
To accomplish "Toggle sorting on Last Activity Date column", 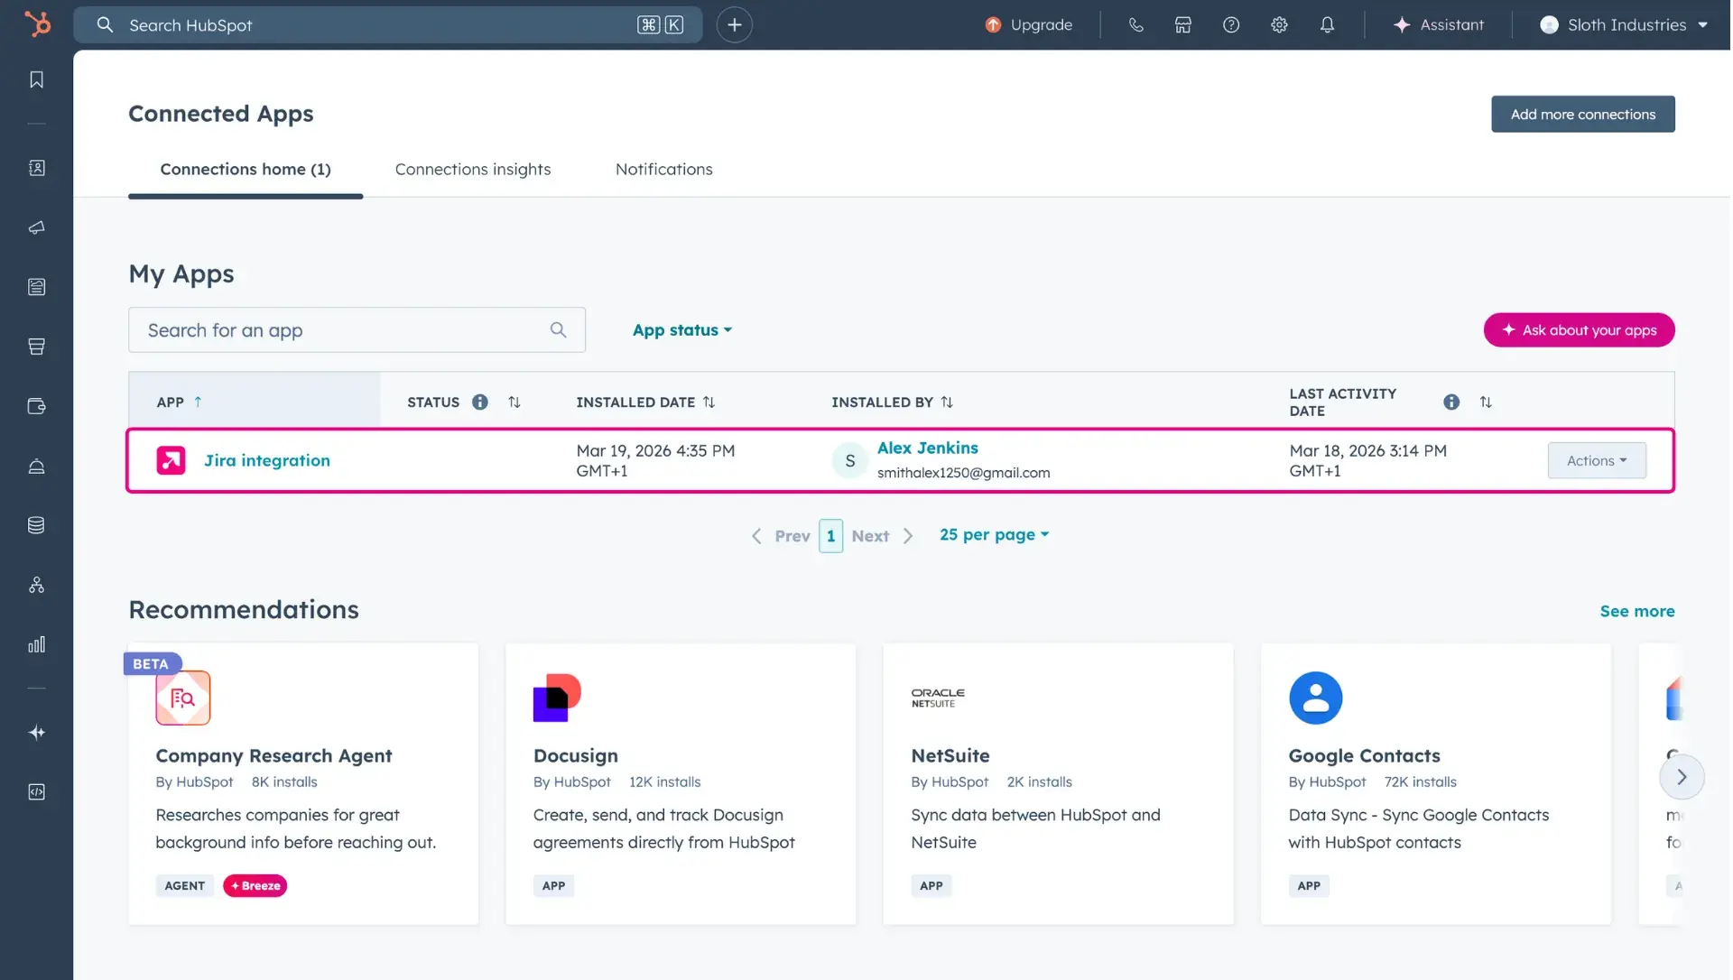I will [x=1487, y=402].
